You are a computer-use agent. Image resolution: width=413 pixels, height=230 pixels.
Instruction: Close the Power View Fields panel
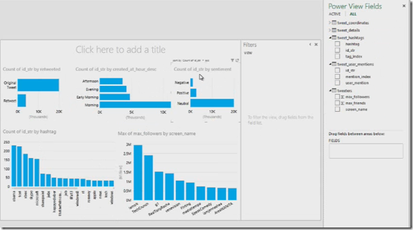click(x=404, y=6)
